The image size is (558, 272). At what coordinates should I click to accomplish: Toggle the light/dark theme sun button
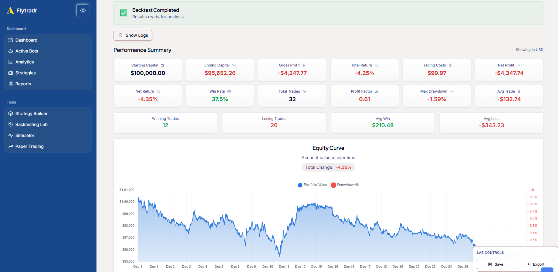click(83, 11)
